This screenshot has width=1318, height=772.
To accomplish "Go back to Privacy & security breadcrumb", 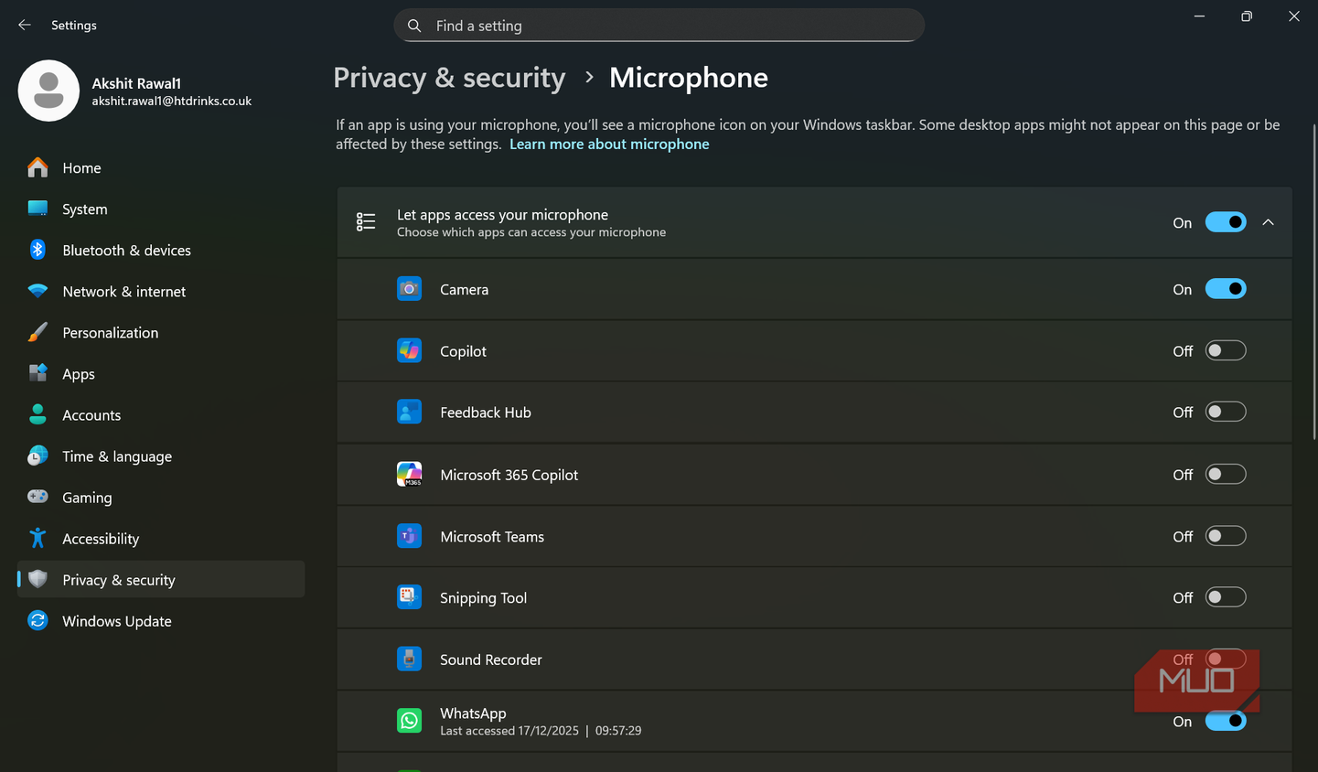I will (x=449, y=78).
